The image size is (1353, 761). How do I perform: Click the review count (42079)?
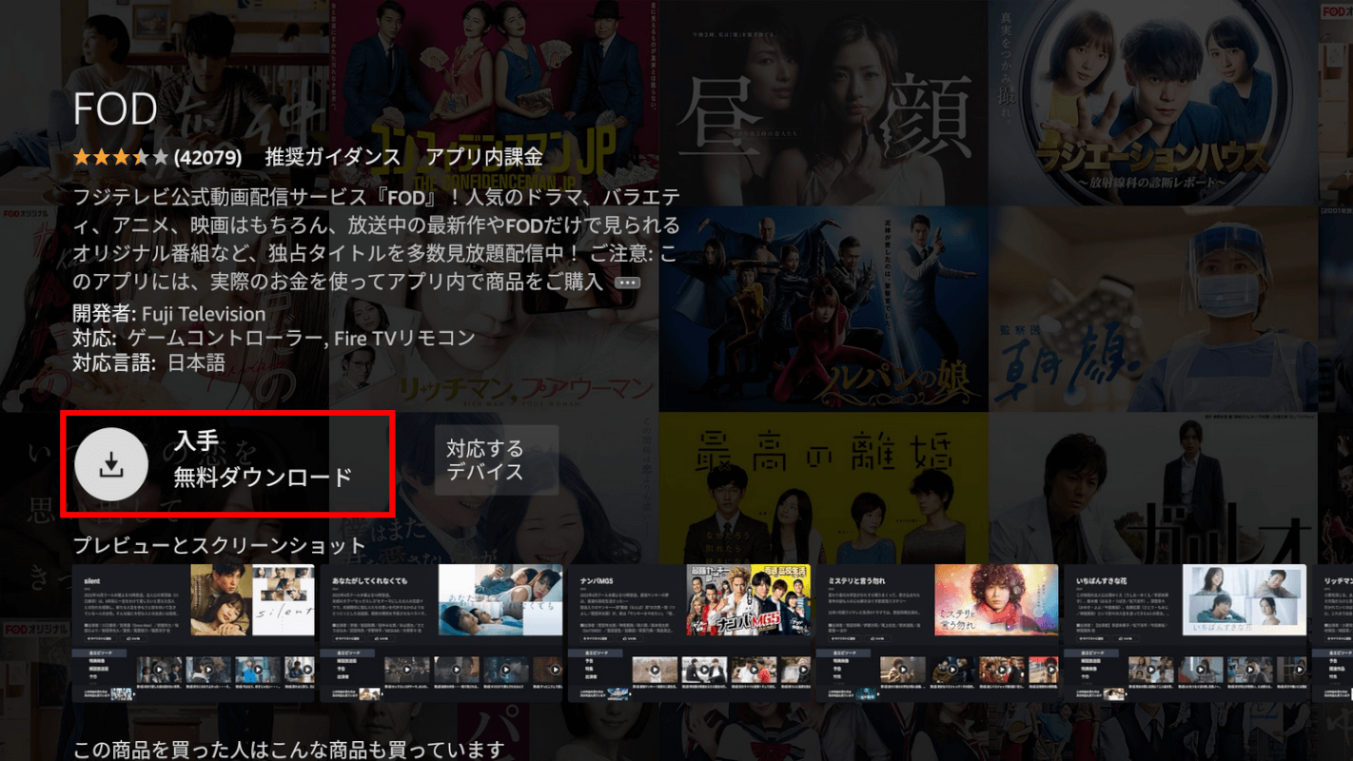click(x=208, y=157)
